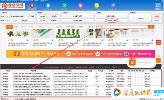Click the 导出excel link
This screenshot has width=164, height=100.
[x=140, y=18]
